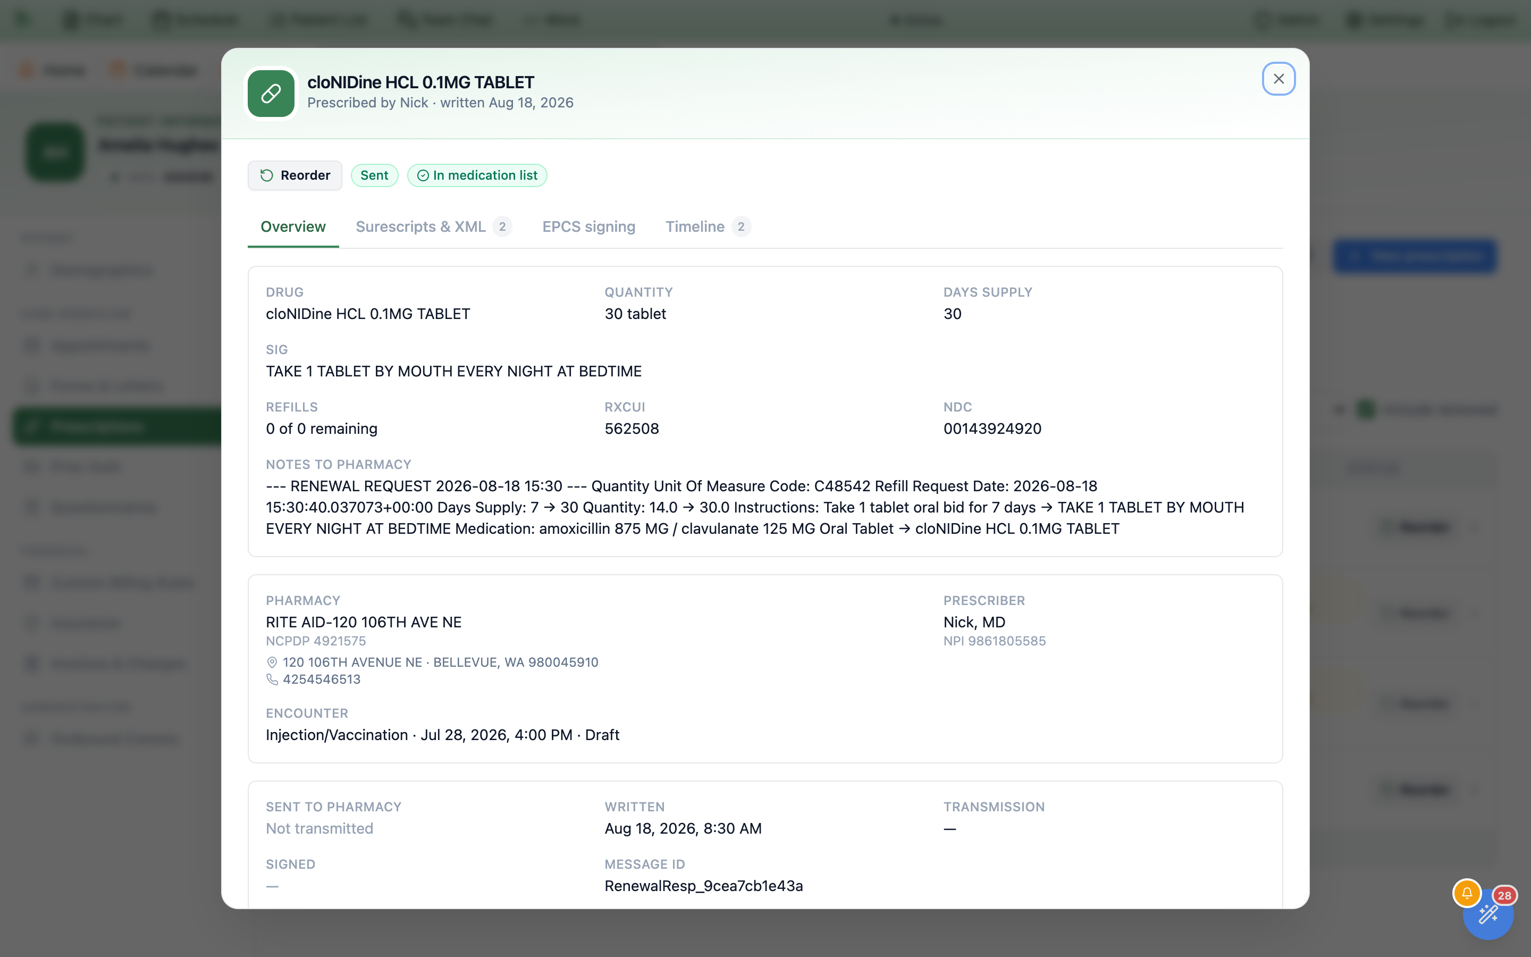Click the address '120 106TH AVENUE NE · BELLEVUE'
Screen dimensions: 1531x957
pyautogui.click(x=440, y=662)
